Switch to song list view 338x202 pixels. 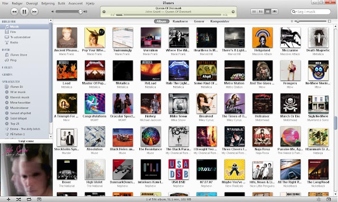point(254,12)
